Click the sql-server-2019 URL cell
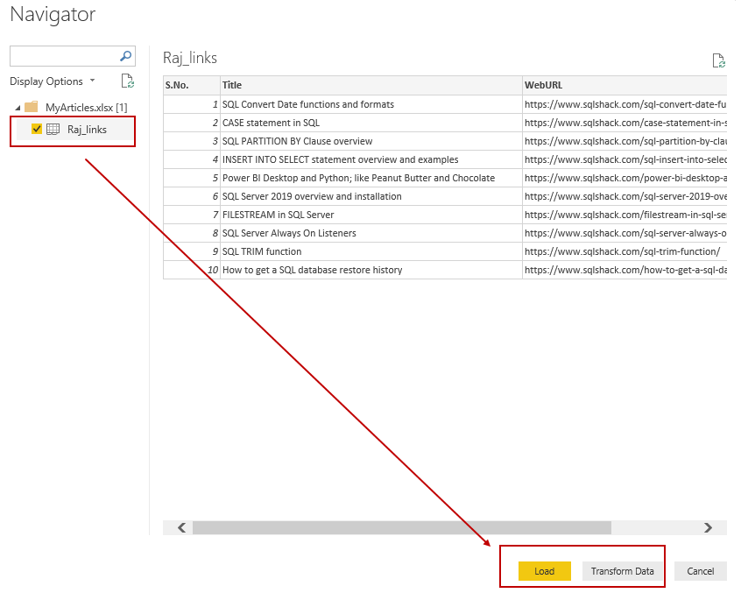This screenshot has width=741, height=593. coord(625,196)
